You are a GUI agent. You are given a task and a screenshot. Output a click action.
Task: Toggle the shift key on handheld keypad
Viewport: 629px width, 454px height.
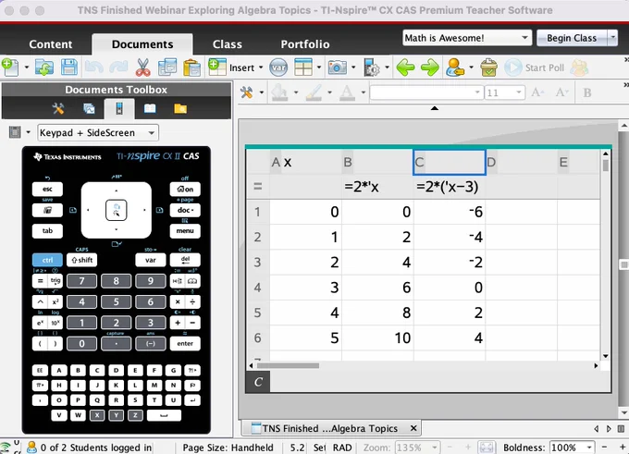click(x=81, y=260)
